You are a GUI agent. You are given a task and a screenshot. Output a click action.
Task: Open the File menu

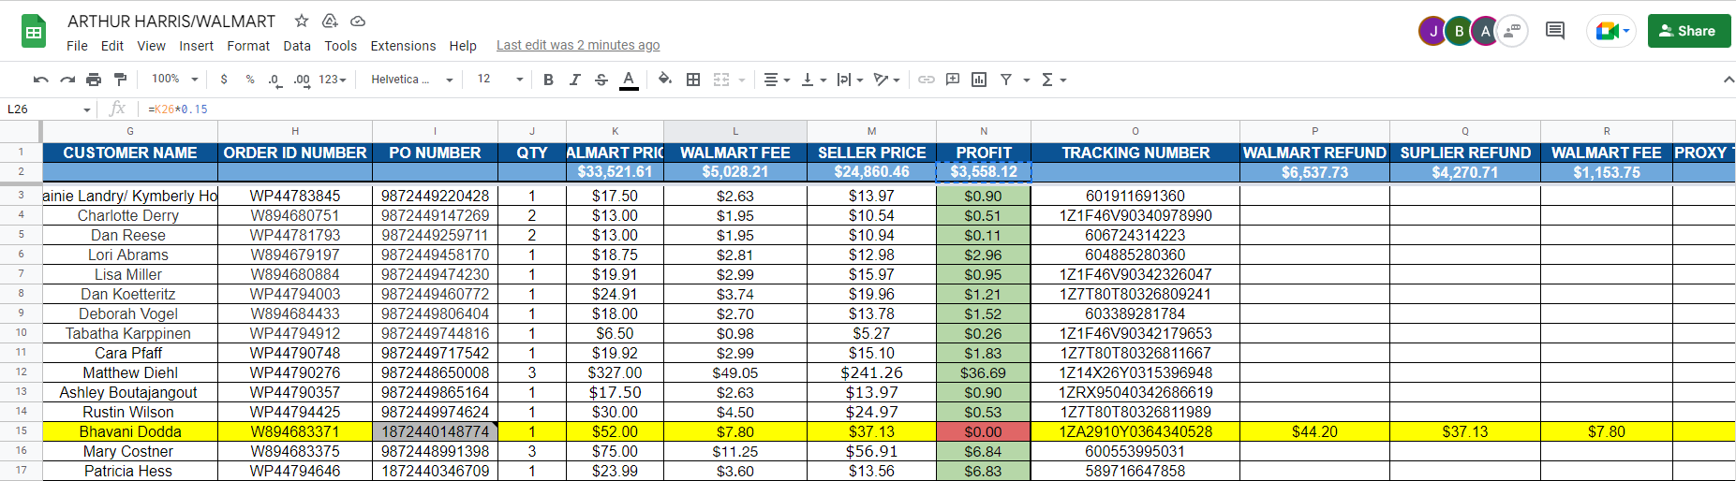pos(77,46)
